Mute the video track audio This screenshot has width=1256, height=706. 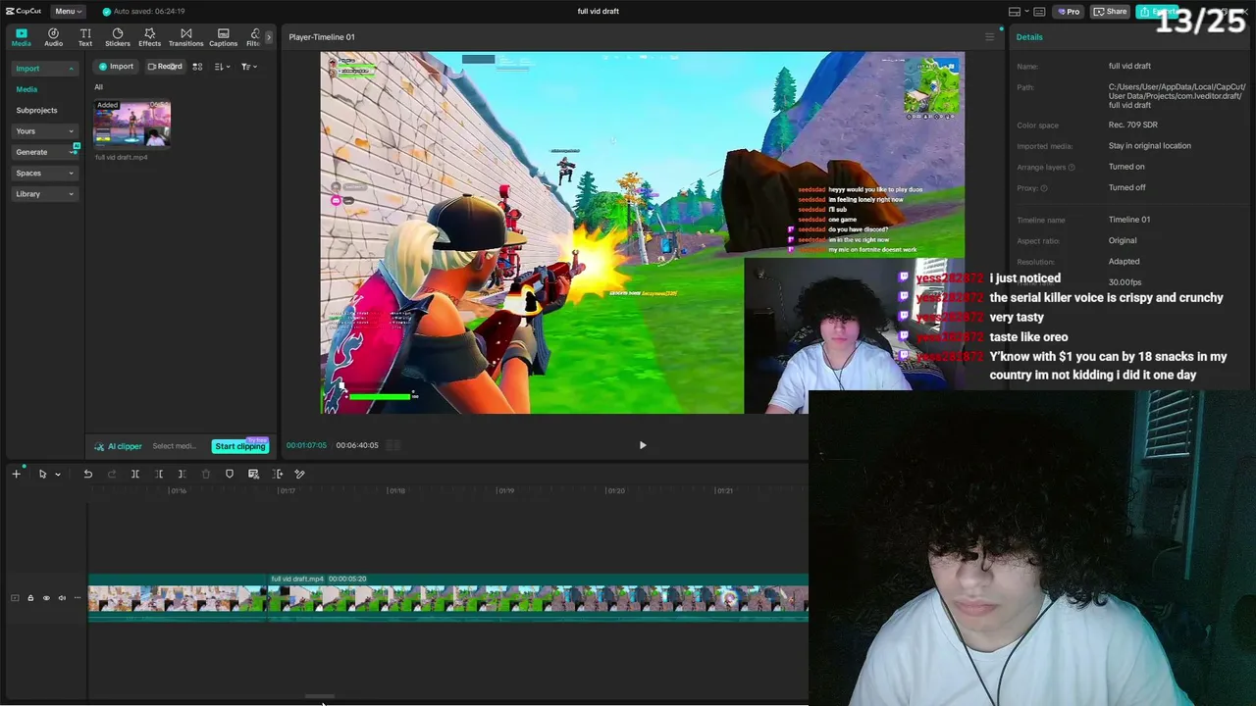coord(62,598)
